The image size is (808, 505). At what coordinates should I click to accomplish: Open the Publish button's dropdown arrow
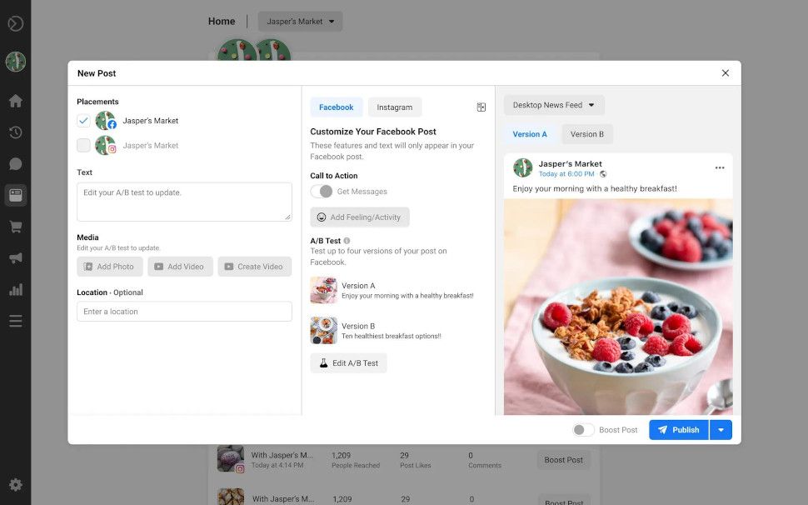(721, 429)
